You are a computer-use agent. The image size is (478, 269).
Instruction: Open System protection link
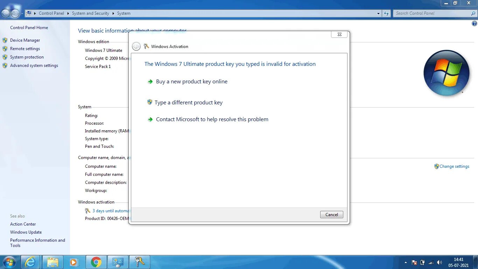point(27,57)
